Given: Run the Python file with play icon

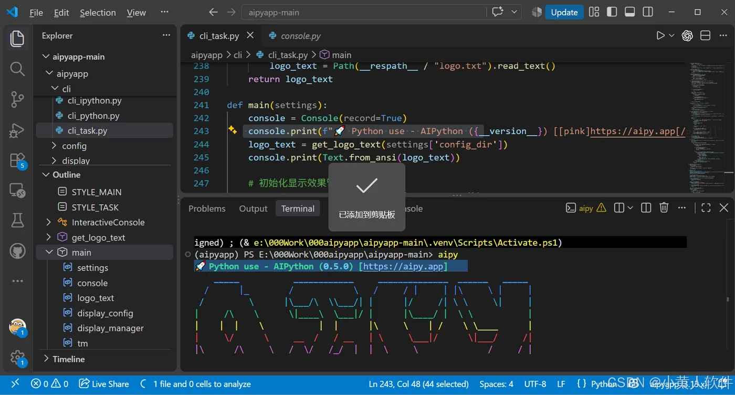Looking at the screenshot, I should tap(660, 36).
